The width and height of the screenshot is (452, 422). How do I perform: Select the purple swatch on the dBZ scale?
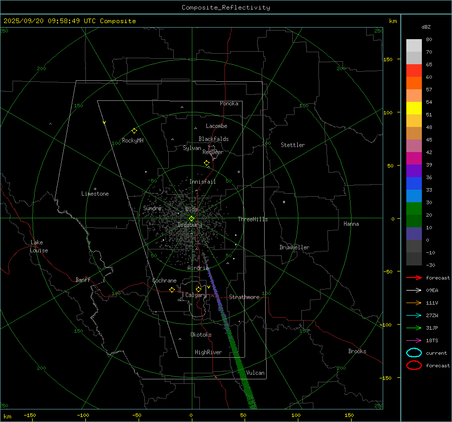pos(414,171)
